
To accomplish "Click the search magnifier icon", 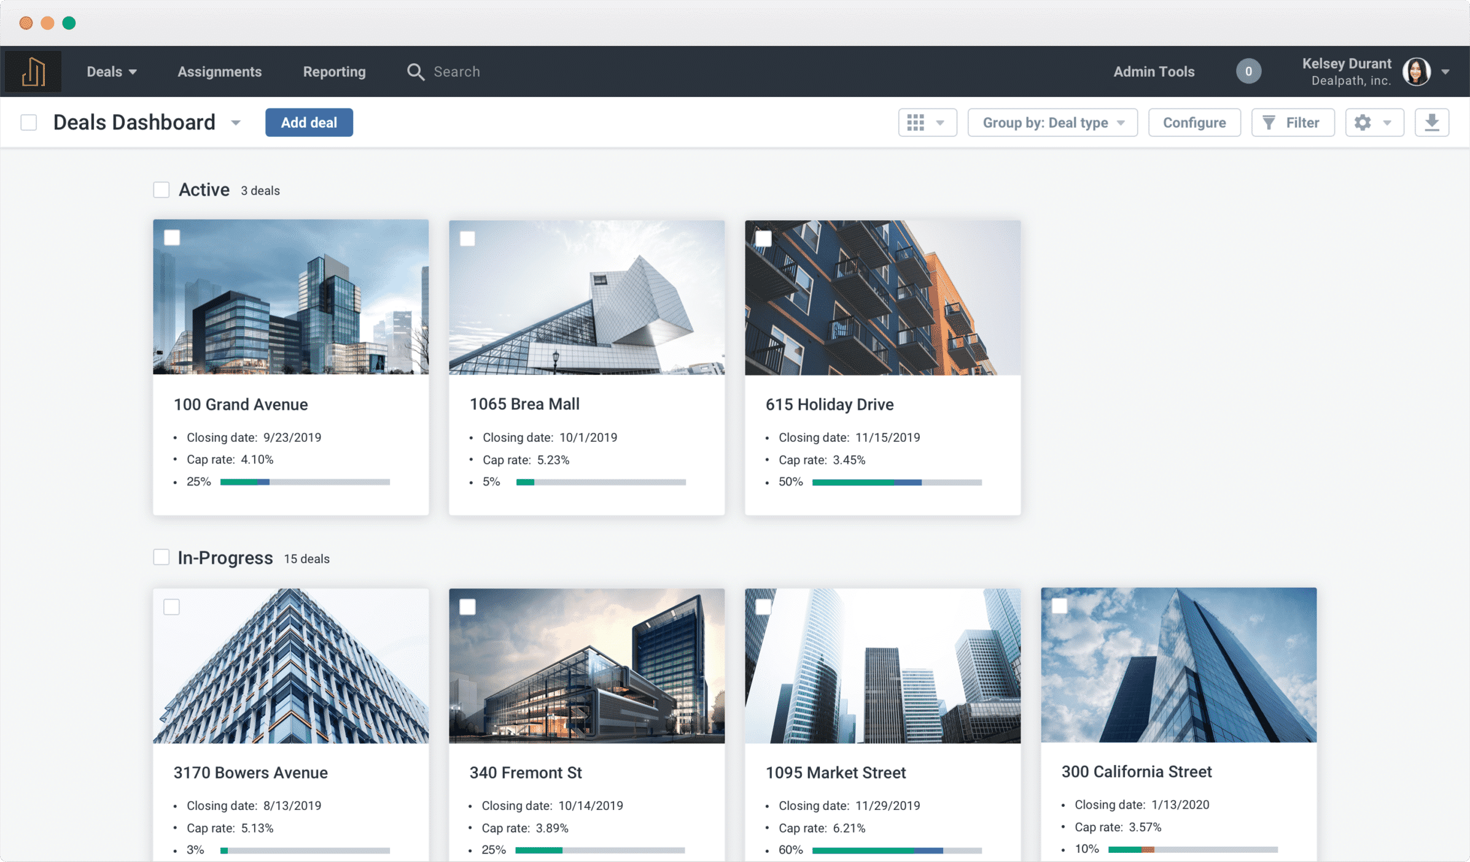I will click(x=416, y=72).
